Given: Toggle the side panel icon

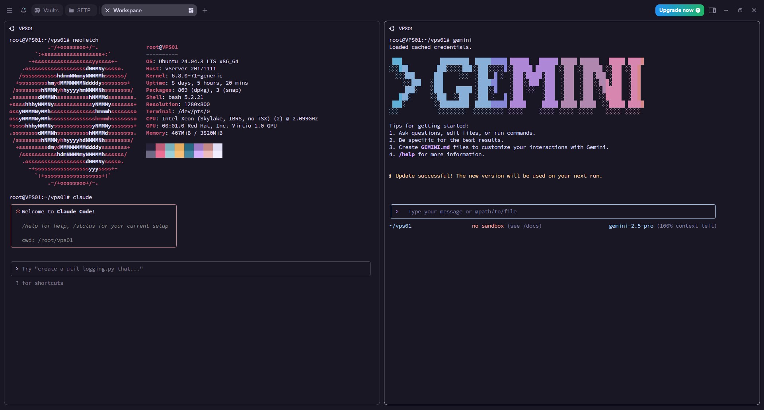Looking at the screenshot, I should click(x=712, y=10).
